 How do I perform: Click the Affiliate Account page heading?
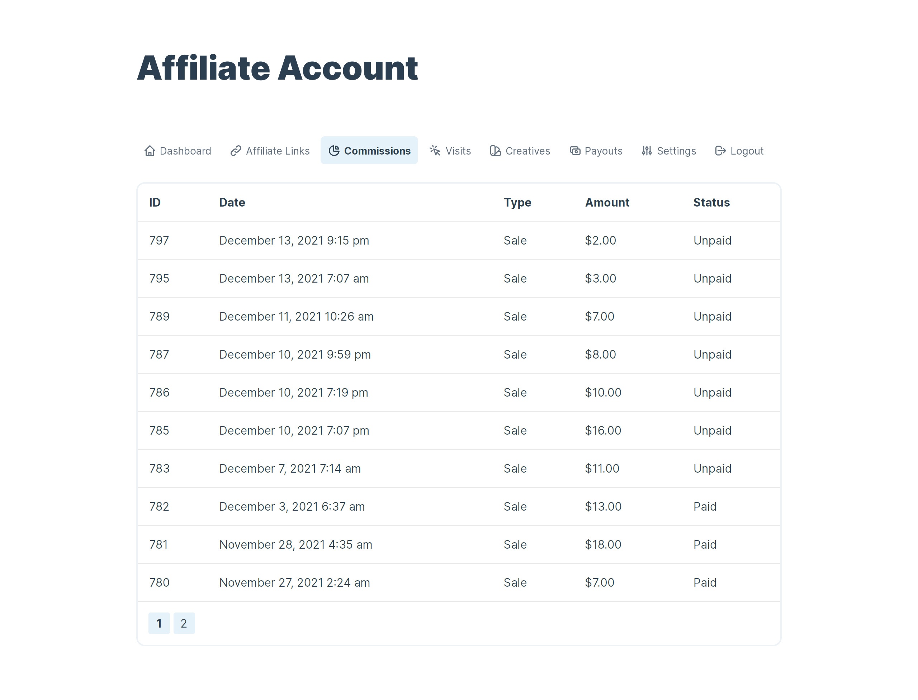(277, 68)
